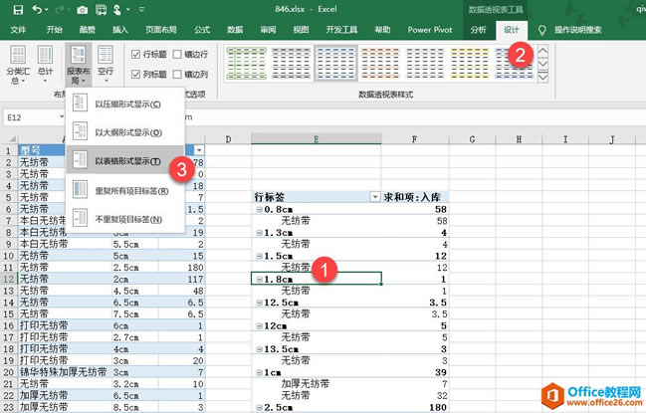Open table column filter dropdown in row 1

pos(199,150)
